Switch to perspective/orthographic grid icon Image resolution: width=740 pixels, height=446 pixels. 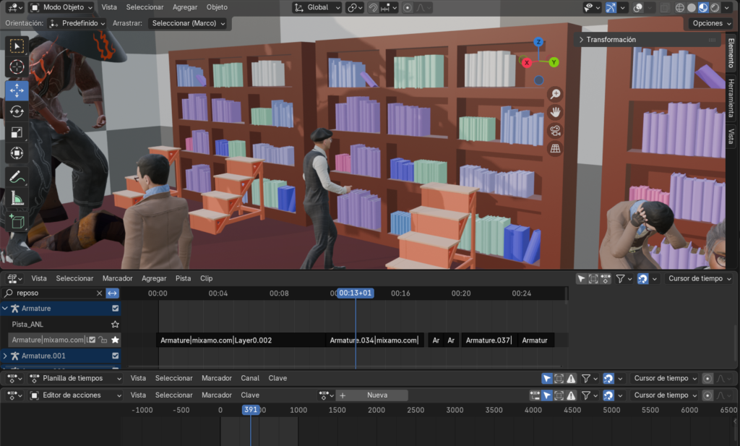pyautogui.click(x=555, y=149)
